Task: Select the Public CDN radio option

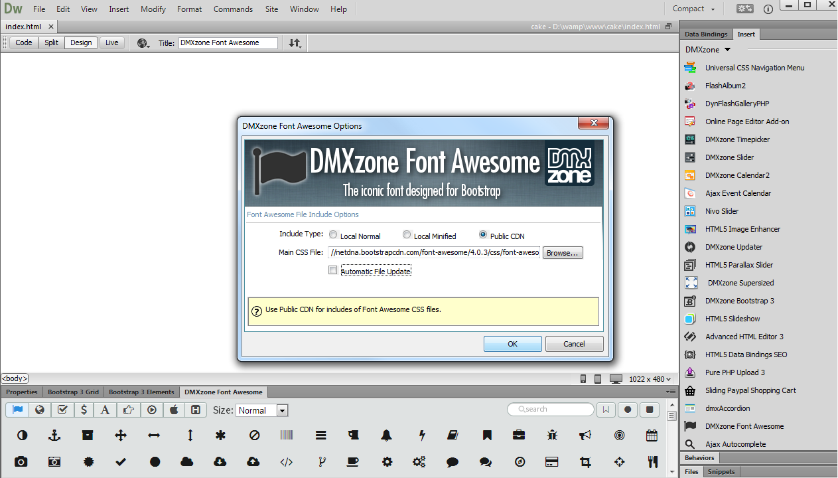Action: pyautogui.click(x=483, y=235)
